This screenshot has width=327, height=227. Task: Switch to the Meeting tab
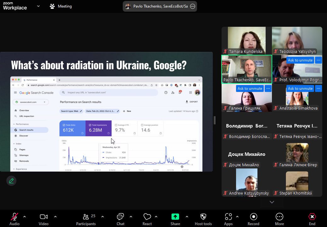pos(61,6)
